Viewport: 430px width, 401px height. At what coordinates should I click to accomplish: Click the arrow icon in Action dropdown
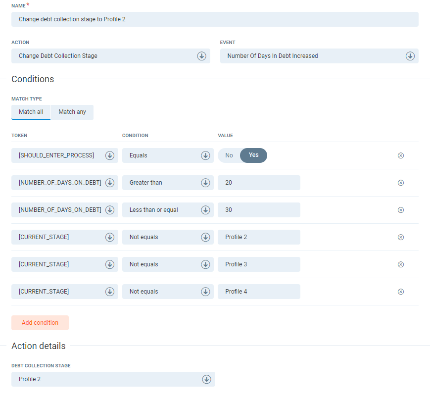201,56
